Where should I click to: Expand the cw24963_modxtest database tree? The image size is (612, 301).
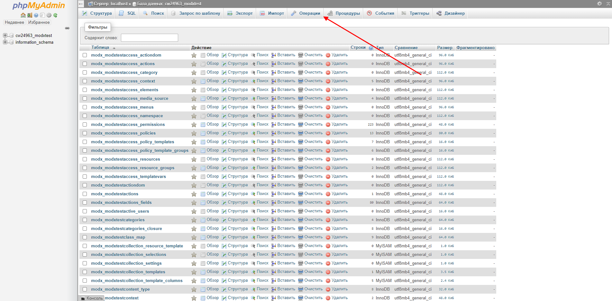pos(5,35)
